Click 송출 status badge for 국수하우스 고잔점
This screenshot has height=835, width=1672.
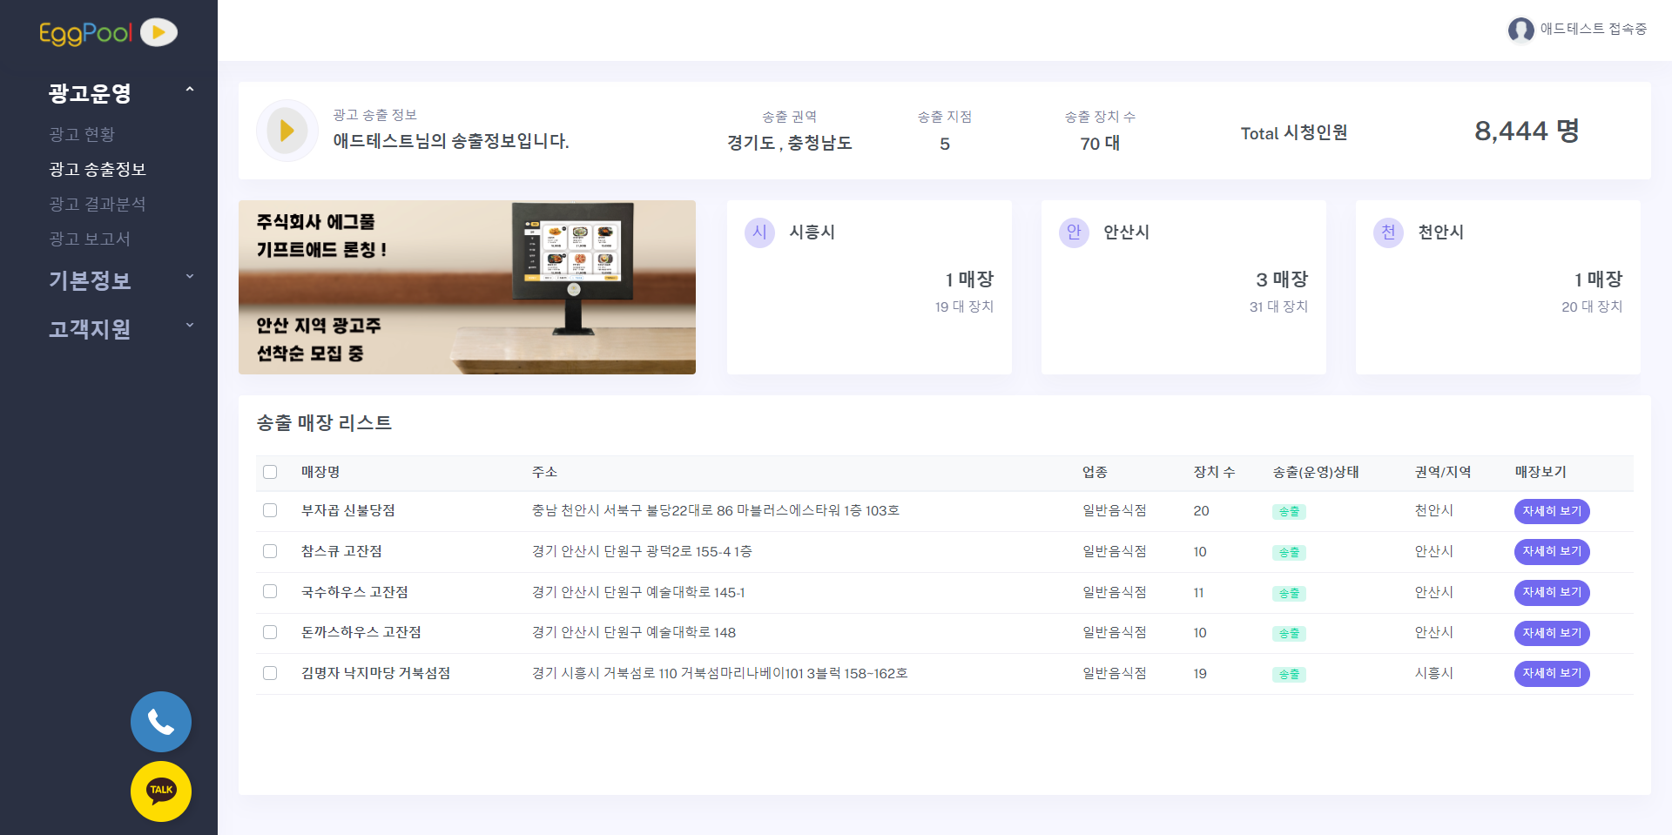[1289, 594]
